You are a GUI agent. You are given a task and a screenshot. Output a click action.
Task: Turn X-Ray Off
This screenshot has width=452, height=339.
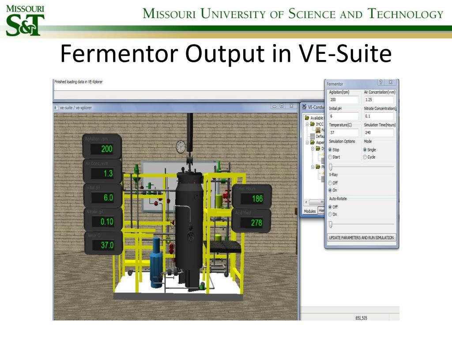330,183
